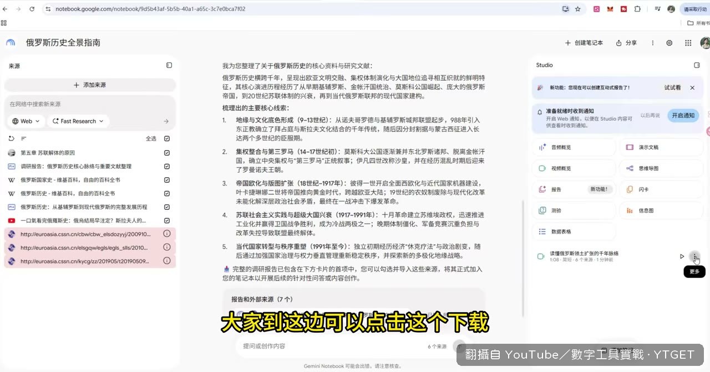This screenshot has width=710, height=372.
Task: Click 开启通知 enable notifications button
Action: pos(683,115)
